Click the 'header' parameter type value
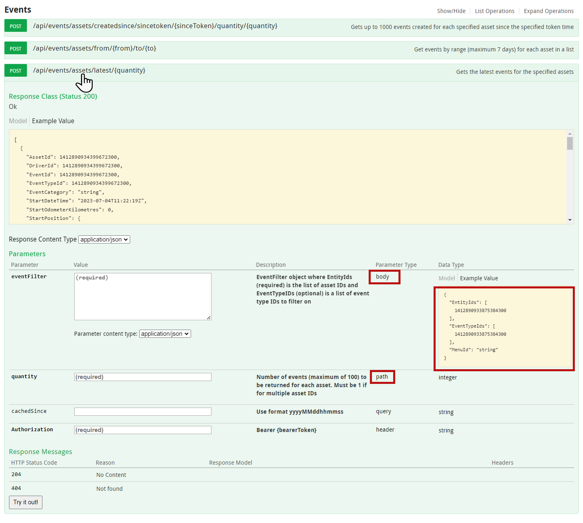 click(385, 430)
